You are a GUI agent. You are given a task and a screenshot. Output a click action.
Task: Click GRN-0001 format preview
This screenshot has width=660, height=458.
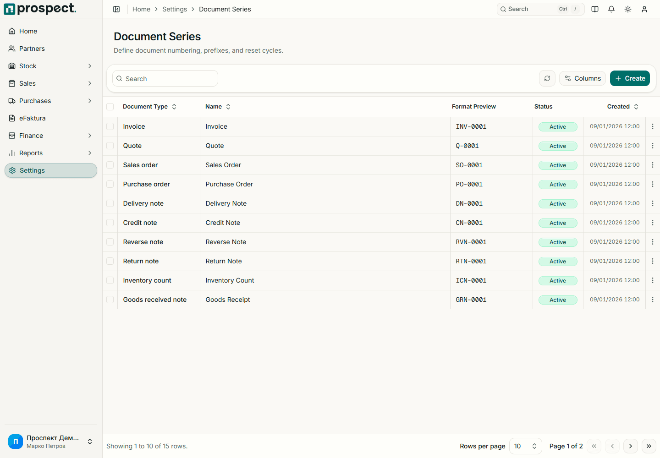[x=471, y=300]
